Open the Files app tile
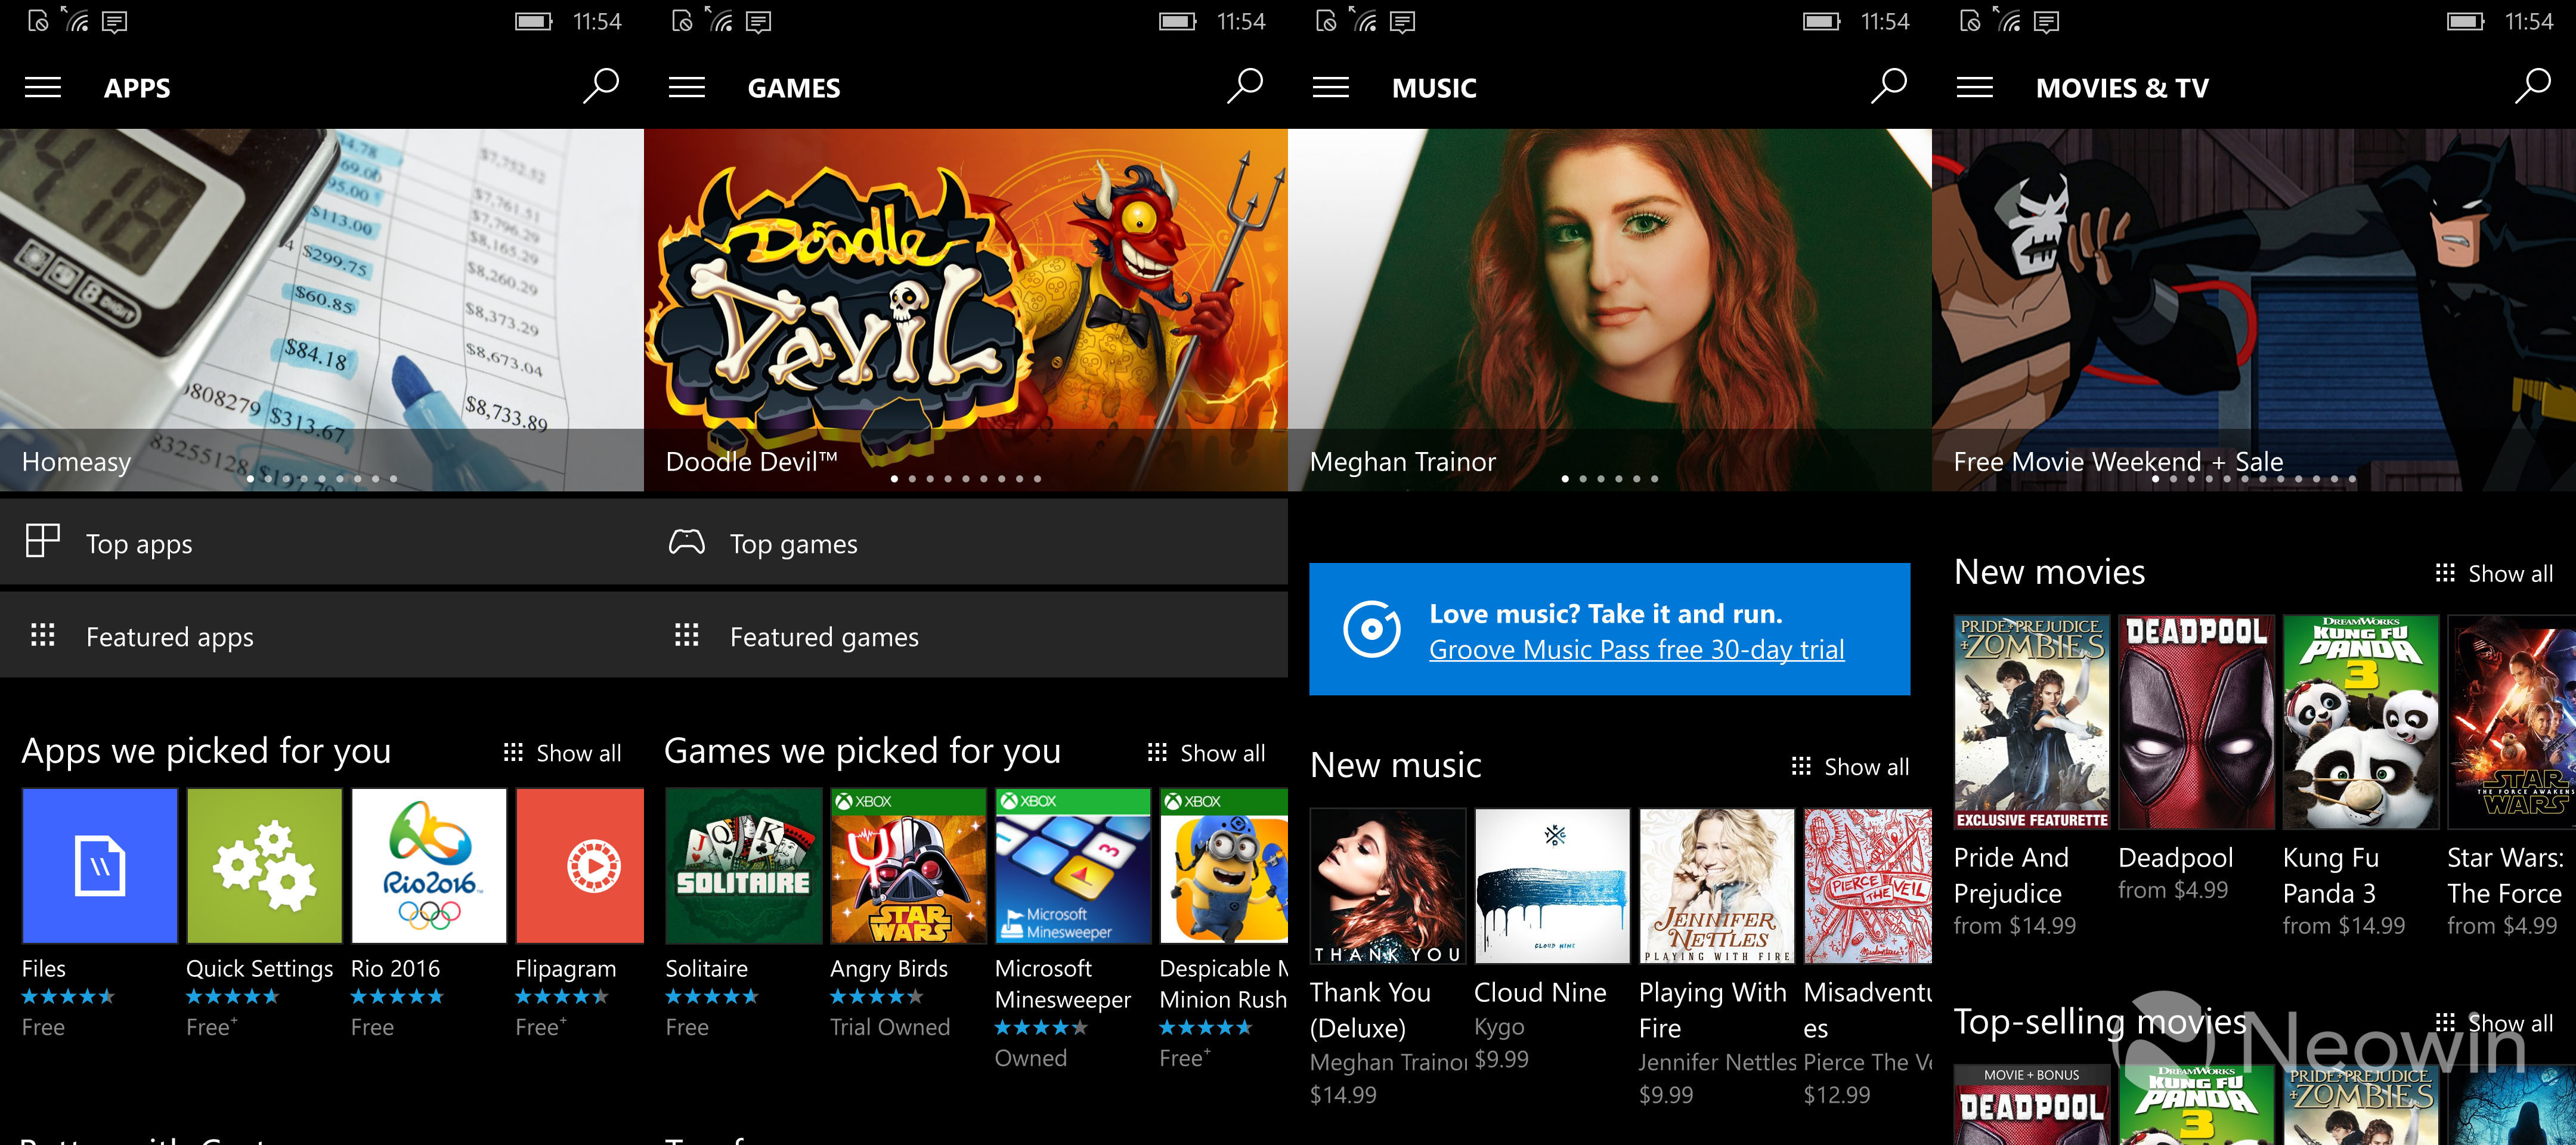This screenshot has width=2576, height=1145. point(100,866)
